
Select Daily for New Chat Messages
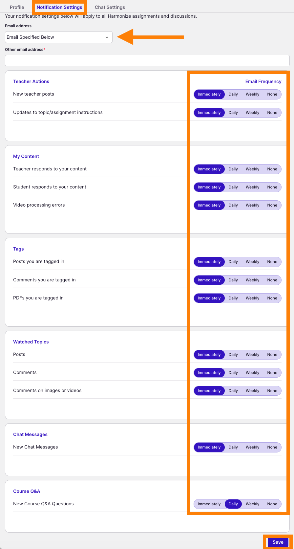[233, 447]
